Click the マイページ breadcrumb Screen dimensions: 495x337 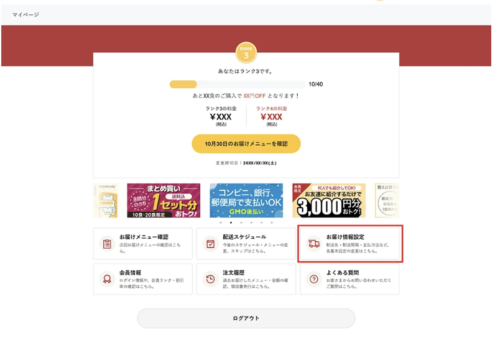tap(25, 14)
